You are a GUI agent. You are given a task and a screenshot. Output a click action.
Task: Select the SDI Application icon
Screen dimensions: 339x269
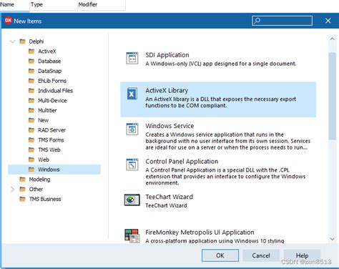[132, 58]
